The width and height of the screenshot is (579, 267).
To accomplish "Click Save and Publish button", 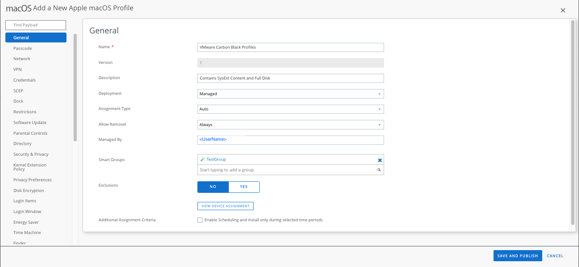I will point(517,256).
